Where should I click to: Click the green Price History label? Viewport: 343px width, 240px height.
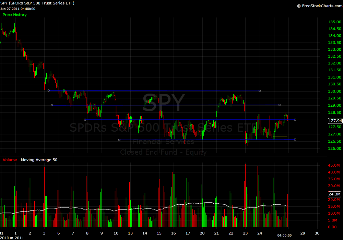pyautogui.click(x=15, y=15)
